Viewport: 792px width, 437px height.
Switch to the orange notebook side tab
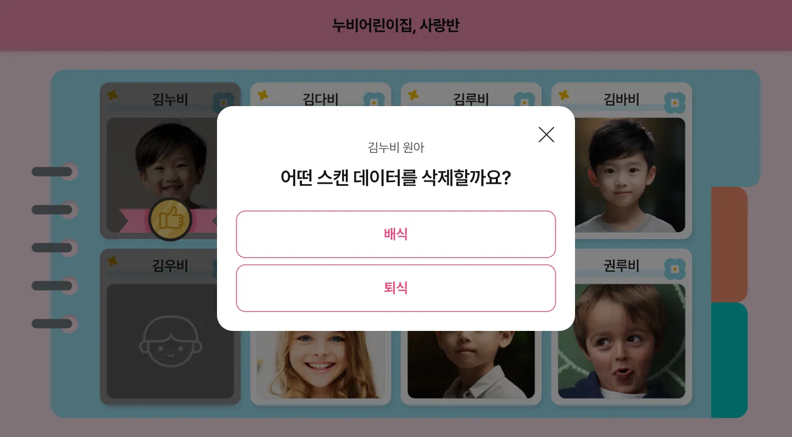click(729, 244)
